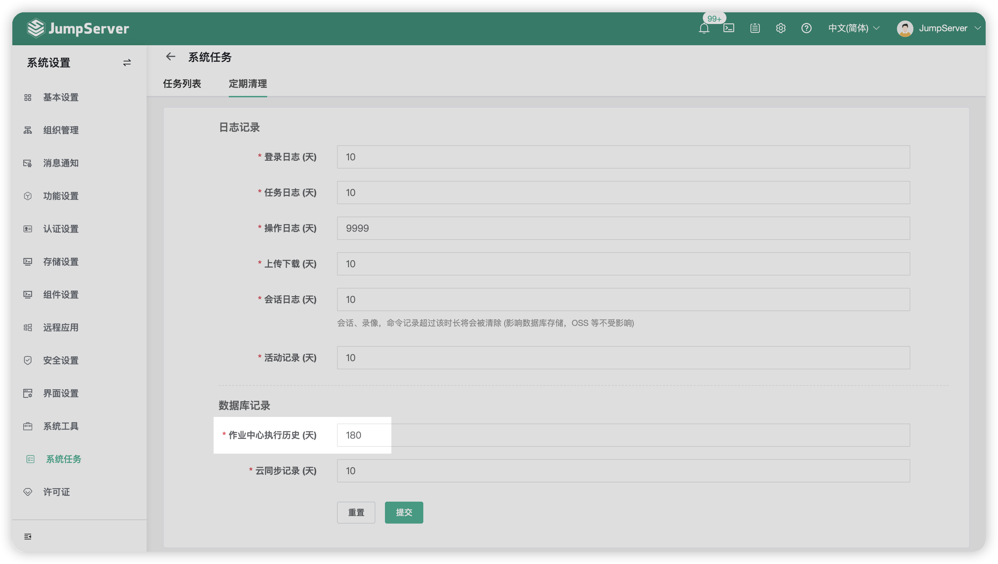Go back using the arrow beside 系统任务
This screenshot has height=564, width=998.
171,57
